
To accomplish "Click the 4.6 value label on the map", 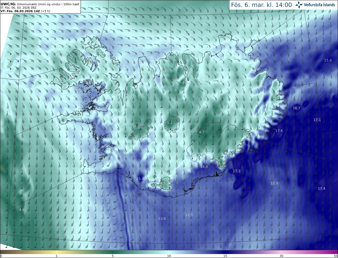I will click(22, 210).
